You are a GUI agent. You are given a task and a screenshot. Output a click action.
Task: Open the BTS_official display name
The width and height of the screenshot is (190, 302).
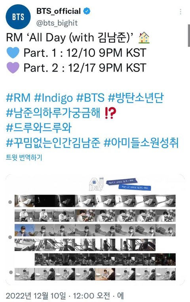(x=59, y=11)
